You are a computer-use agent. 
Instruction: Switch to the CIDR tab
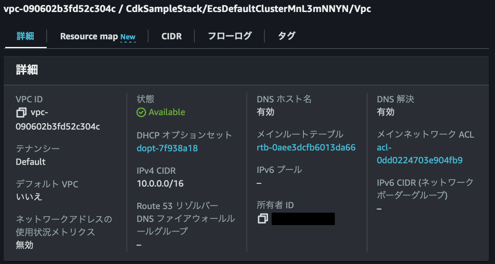[x=171, y=36]
